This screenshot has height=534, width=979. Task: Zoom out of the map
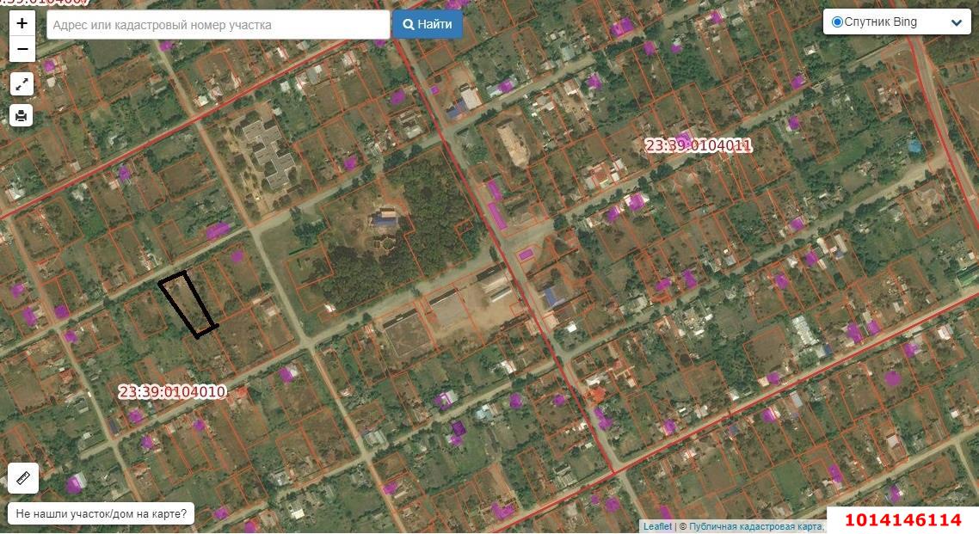pyautogui.click(x=22, y=49)
